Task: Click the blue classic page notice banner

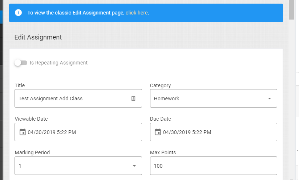Action: coord(146,13)
